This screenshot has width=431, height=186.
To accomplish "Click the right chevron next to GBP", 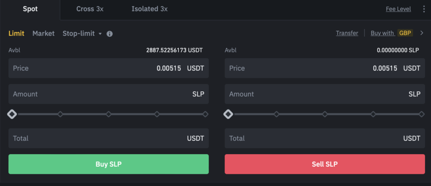I will (422, 33).
